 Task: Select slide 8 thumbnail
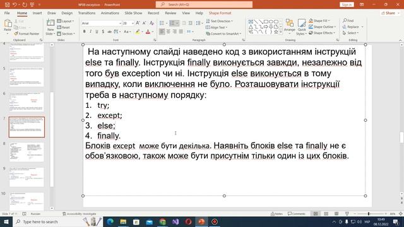[x=27, y=152]
